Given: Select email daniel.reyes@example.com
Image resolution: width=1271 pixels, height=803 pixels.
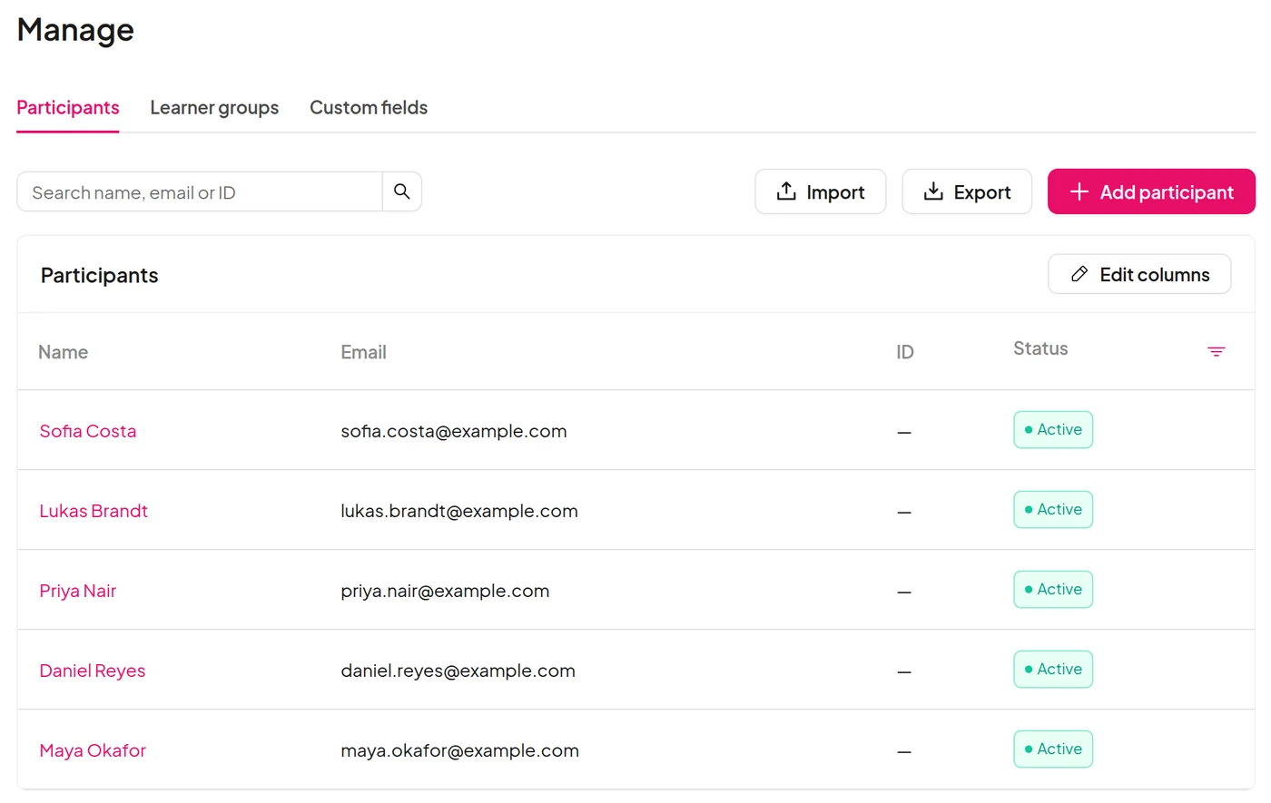Looking at the screenshot, I should pyautogui.click(x=458, y=671).
